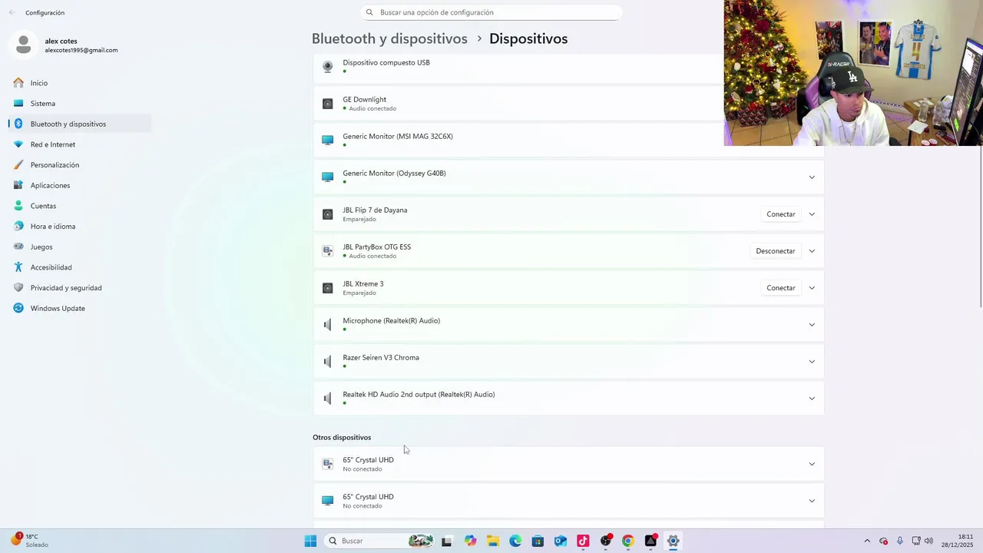Click the Dispositivo compuesto USB webcam icon
Viewport: 983px width, 553px height.
(x=328, y=67)
